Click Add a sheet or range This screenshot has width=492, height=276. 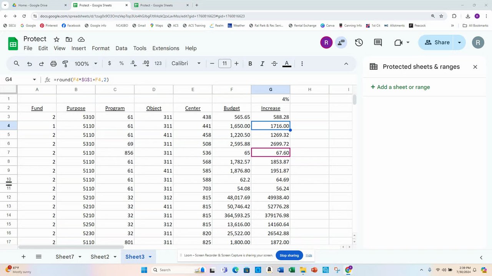(x=400, y=87)
